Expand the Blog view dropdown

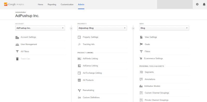(x=164, y=28)
